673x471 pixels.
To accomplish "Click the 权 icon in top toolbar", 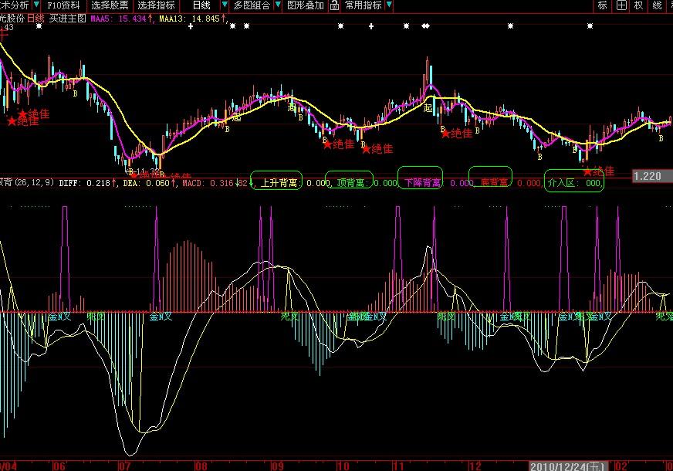I will pyautogui.click(x=638, y=5).
